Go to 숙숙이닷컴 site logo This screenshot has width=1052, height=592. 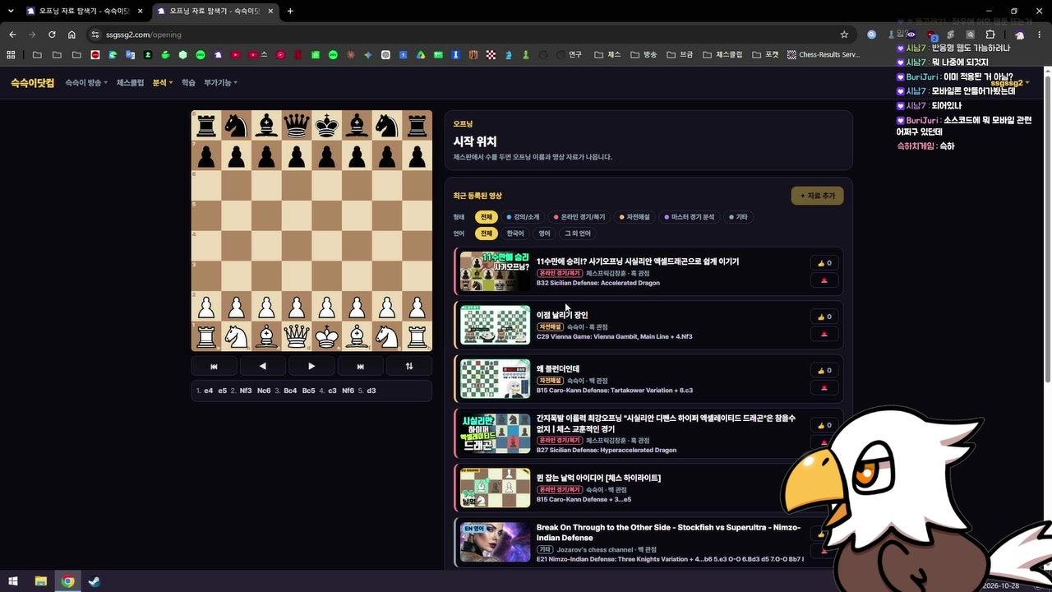click(32, 83)
